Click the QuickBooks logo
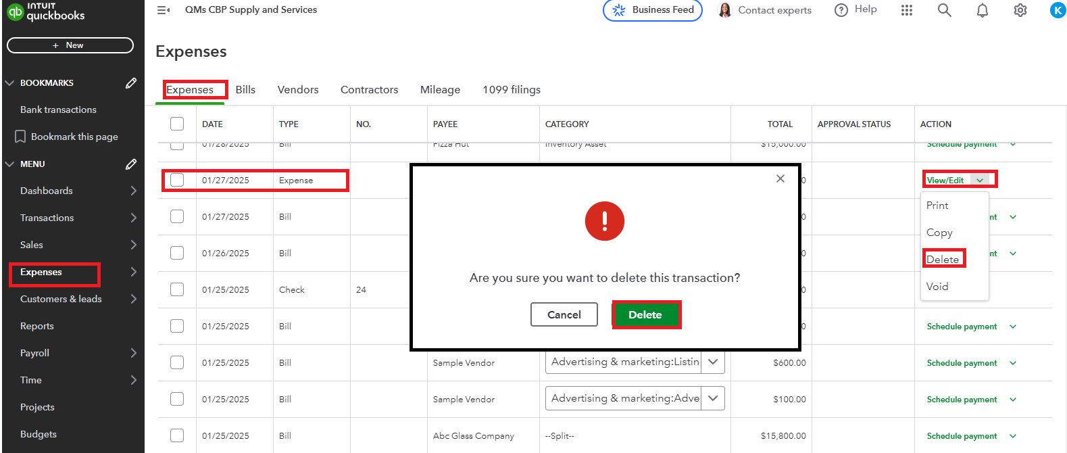1067x453 pixels. pos(46,11)
